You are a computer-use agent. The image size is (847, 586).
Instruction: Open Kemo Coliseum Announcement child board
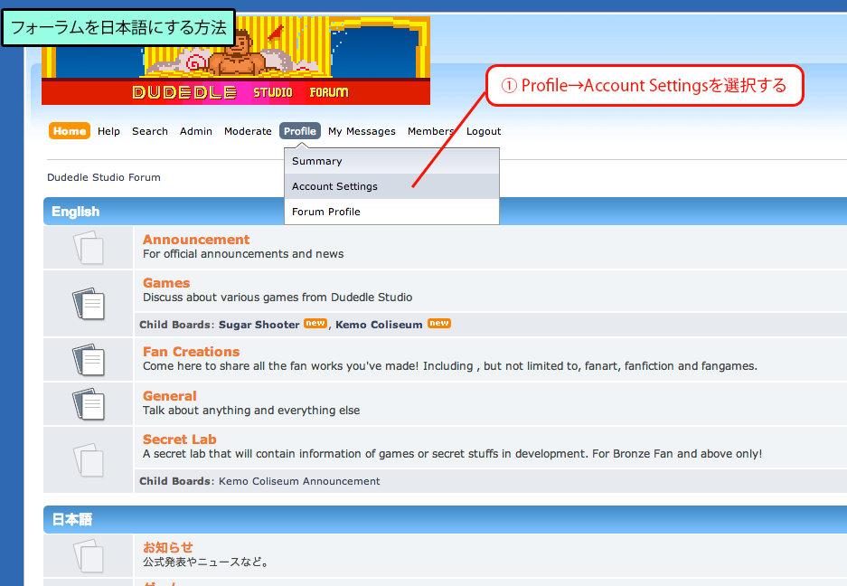[299, 481]
